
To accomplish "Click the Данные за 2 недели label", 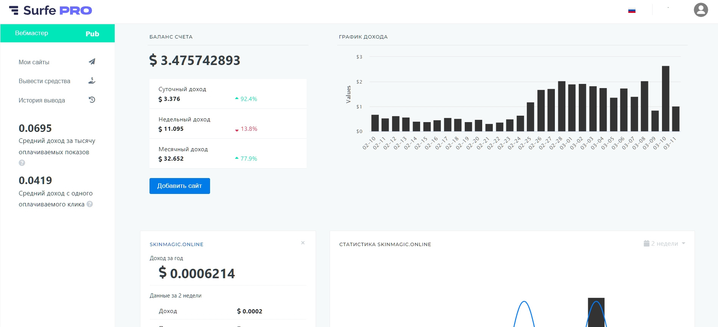I will pos(176,296).
